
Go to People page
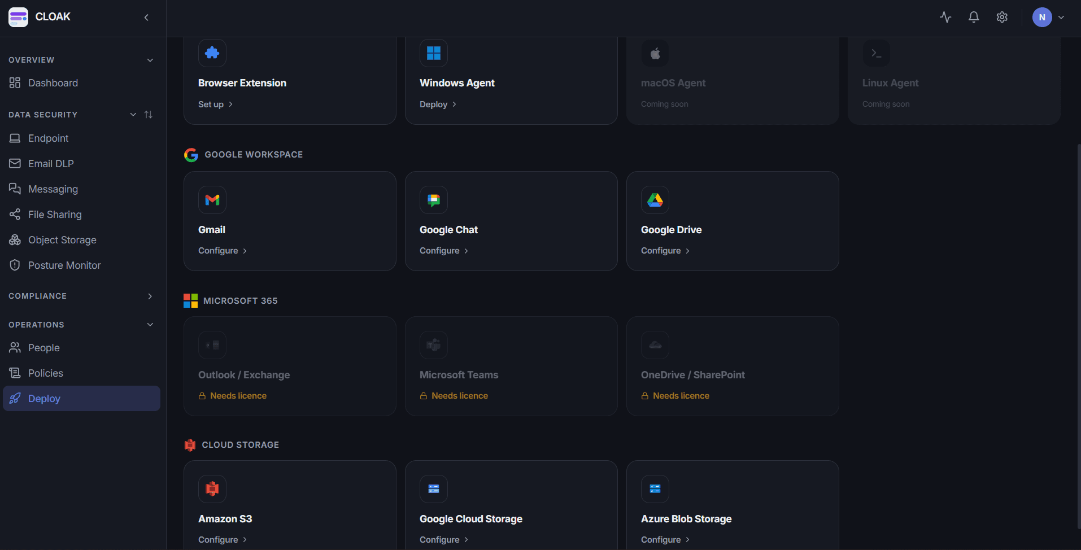click(x=81, y=348)
